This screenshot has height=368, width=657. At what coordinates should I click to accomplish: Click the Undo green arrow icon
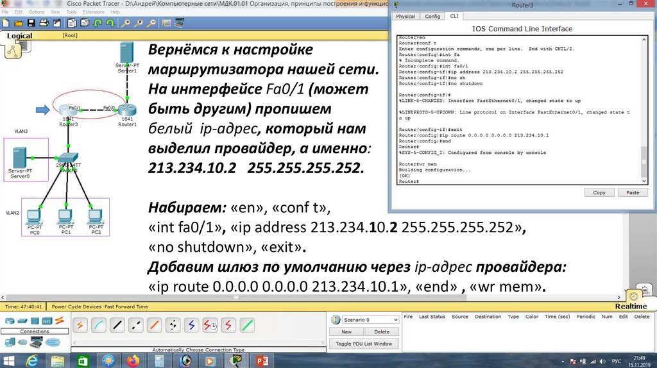[x=98, y=24]
